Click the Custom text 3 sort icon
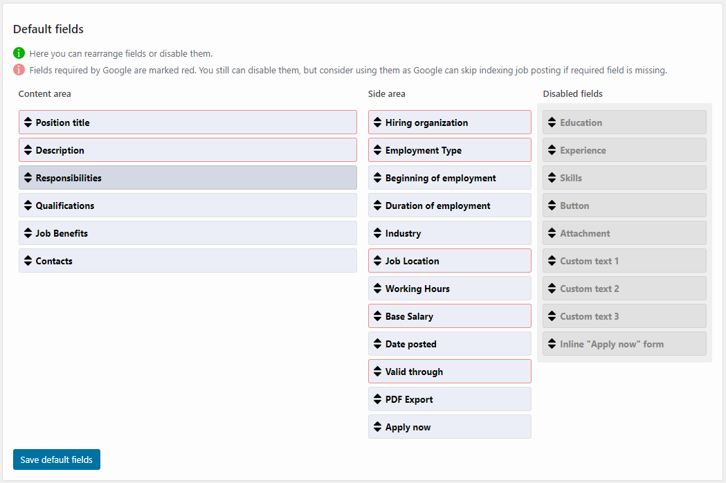 pyautogui.click(x=552, y=316)
